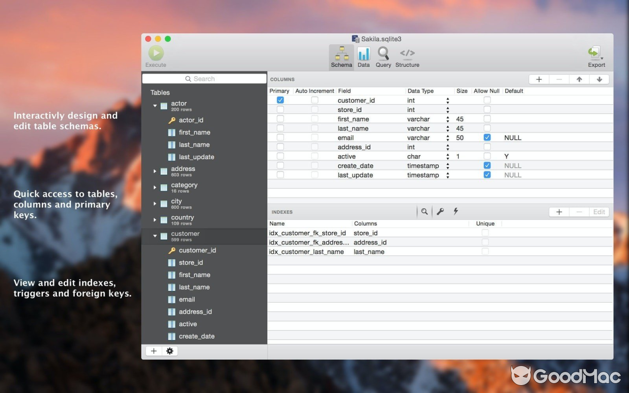Viewport: 629px width, 393px height.
Task: Add a new column with the plus button
Action: click(539, 79)
